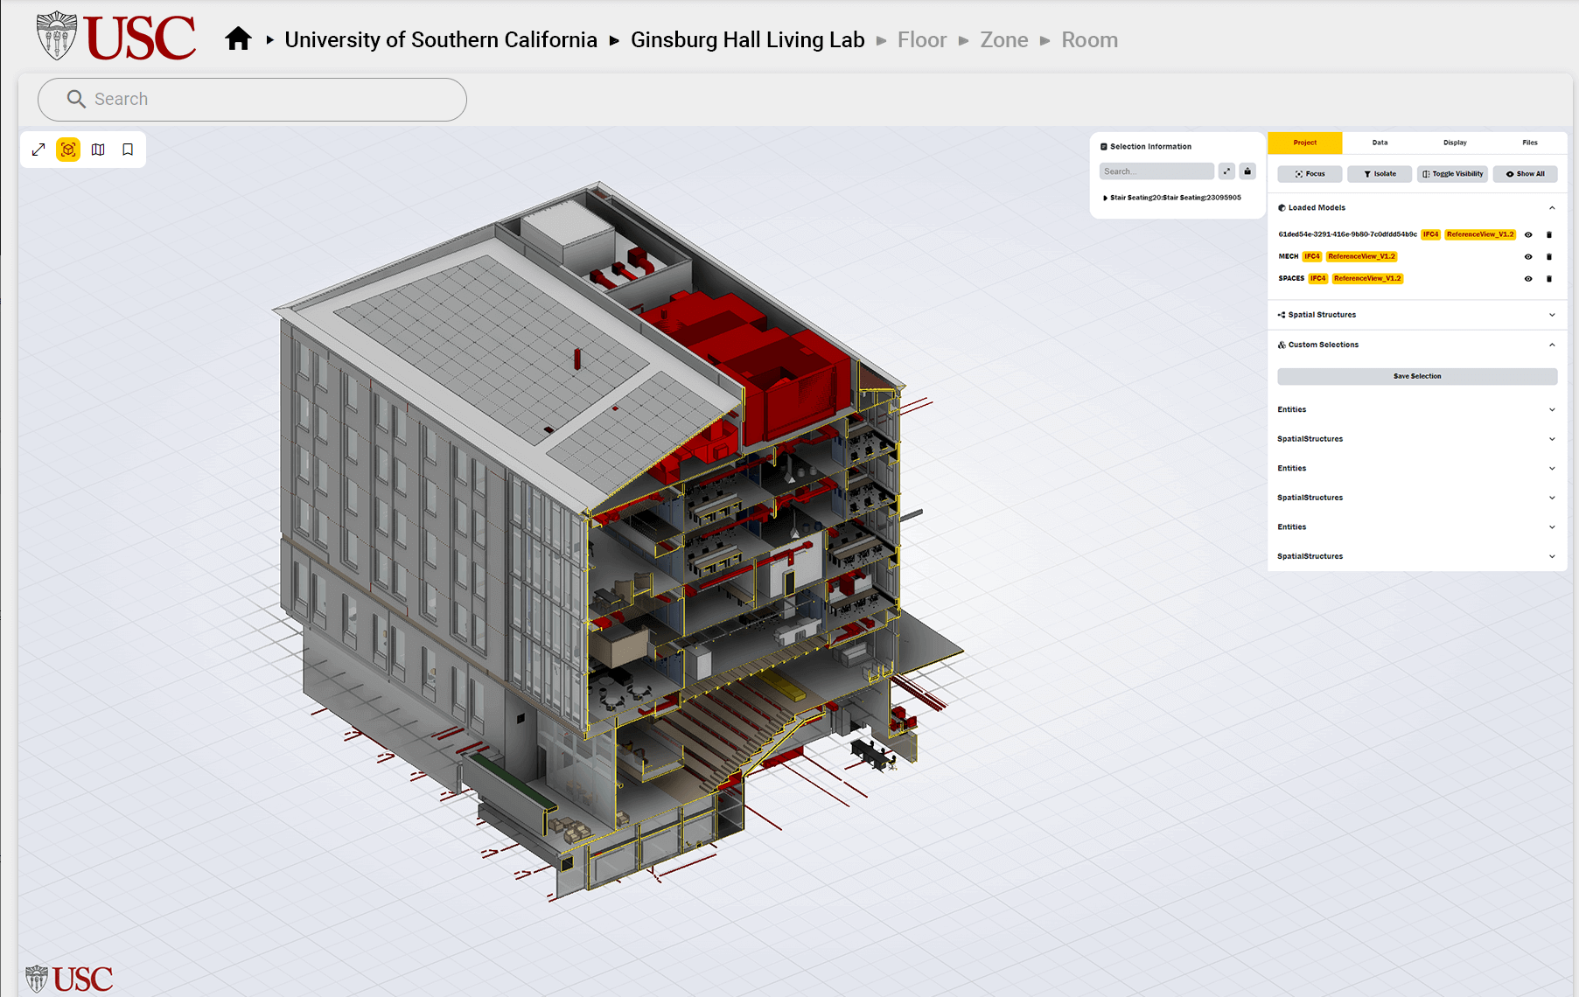
Task: Click the Custom Selections icon
Action: pyautogui.click(x=1282, y=345)
